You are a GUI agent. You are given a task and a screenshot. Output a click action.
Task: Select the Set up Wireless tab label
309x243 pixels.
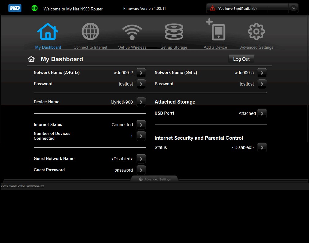point(132,47)
